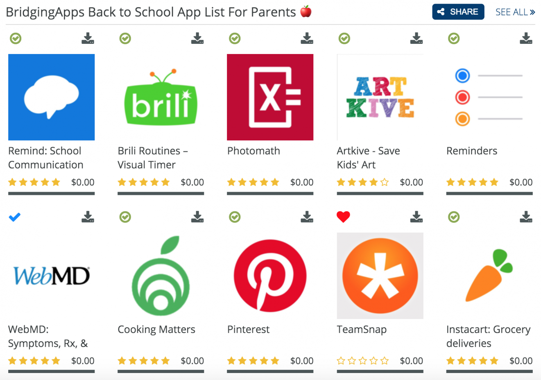Click the star rating under Artkive

tap(362, 182)
